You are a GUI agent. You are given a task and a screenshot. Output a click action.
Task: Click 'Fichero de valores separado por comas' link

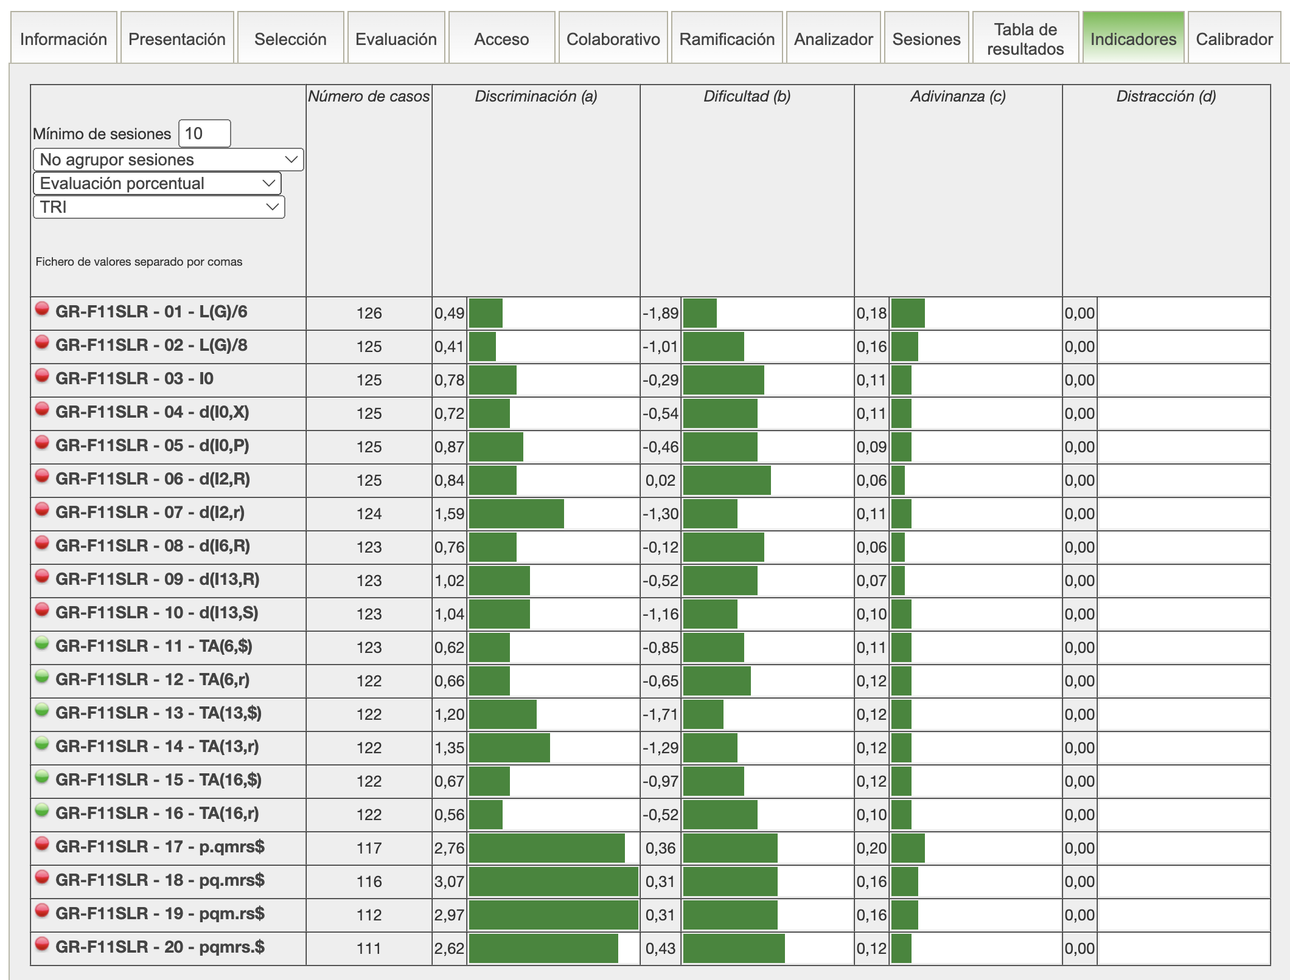(139, 262)
